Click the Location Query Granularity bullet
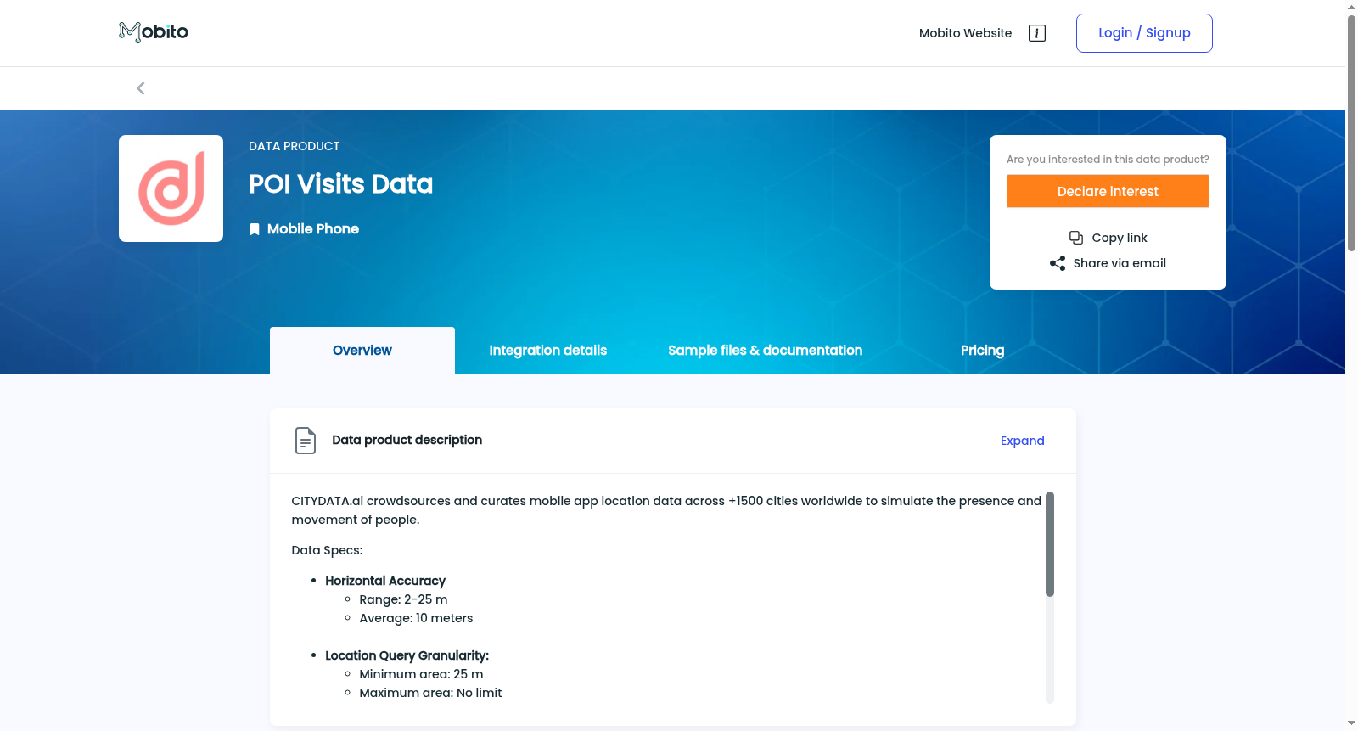The height and width of the screenshot is (731, 1358). pyautogui.click(x=407, y=655)
